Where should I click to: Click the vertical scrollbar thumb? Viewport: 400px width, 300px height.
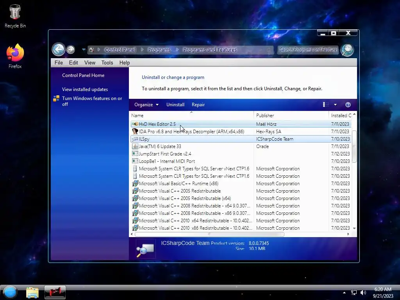(354, 146)
